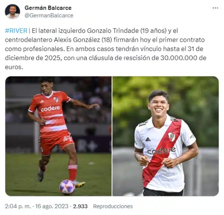
Task: Click the River Plate crest on white jersey
Action: (172, 137)
